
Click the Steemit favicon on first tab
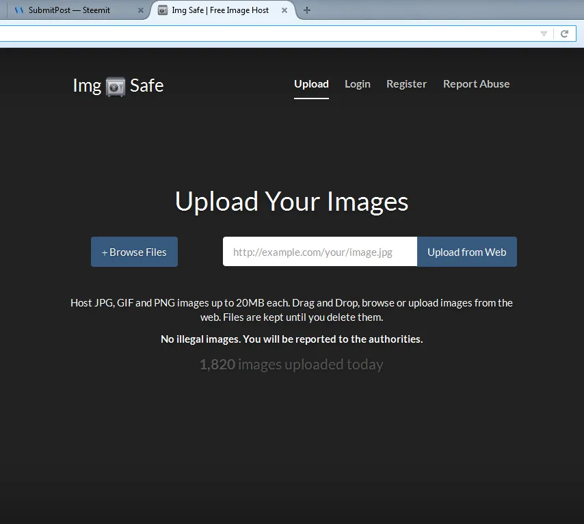19,10
